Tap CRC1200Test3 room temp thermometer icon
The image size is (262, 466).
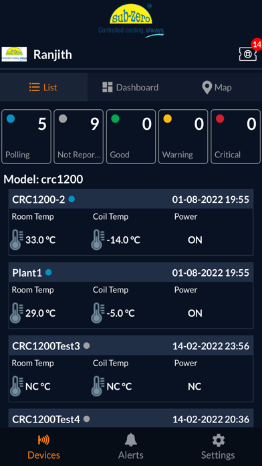[16, 386]
